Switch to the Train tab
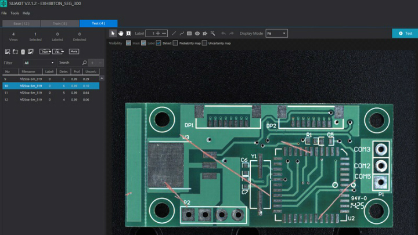The image size is (418, 235). pyautogui.click(x=60, y=24)
